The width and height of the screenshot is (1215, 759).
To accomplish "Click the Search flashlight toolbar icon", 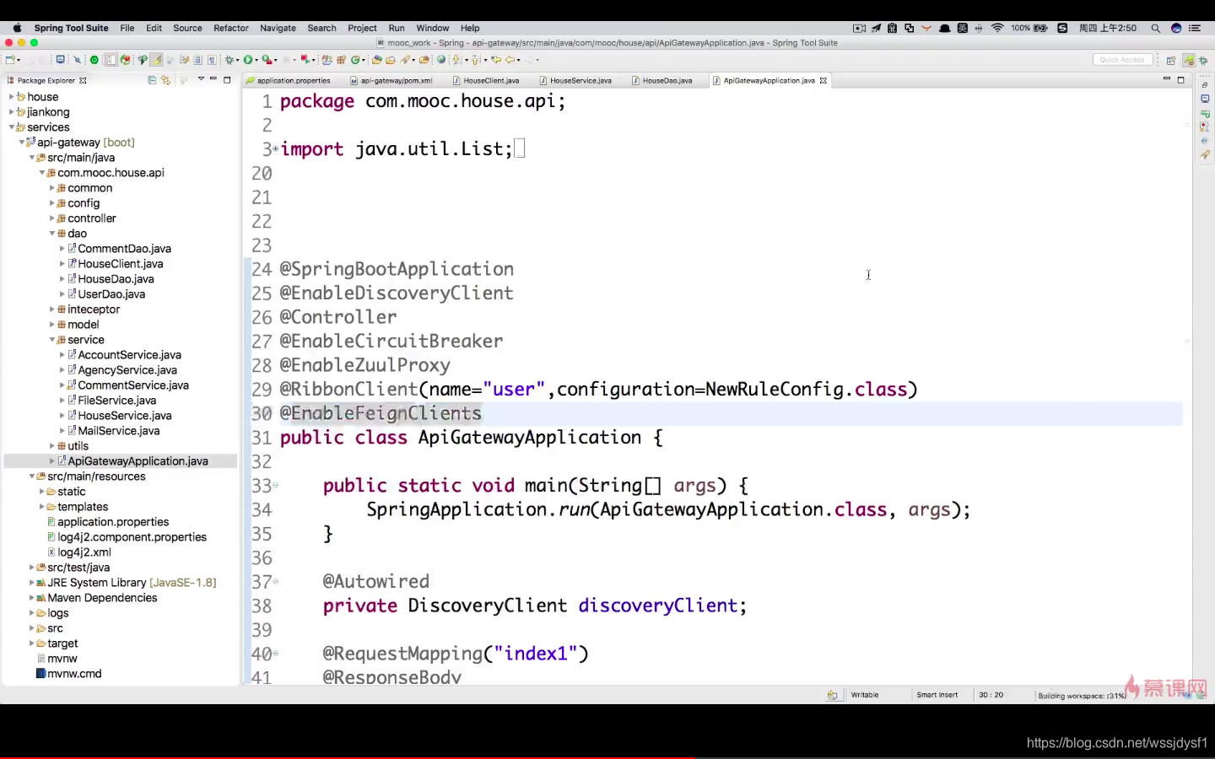I will pos(405,60).
